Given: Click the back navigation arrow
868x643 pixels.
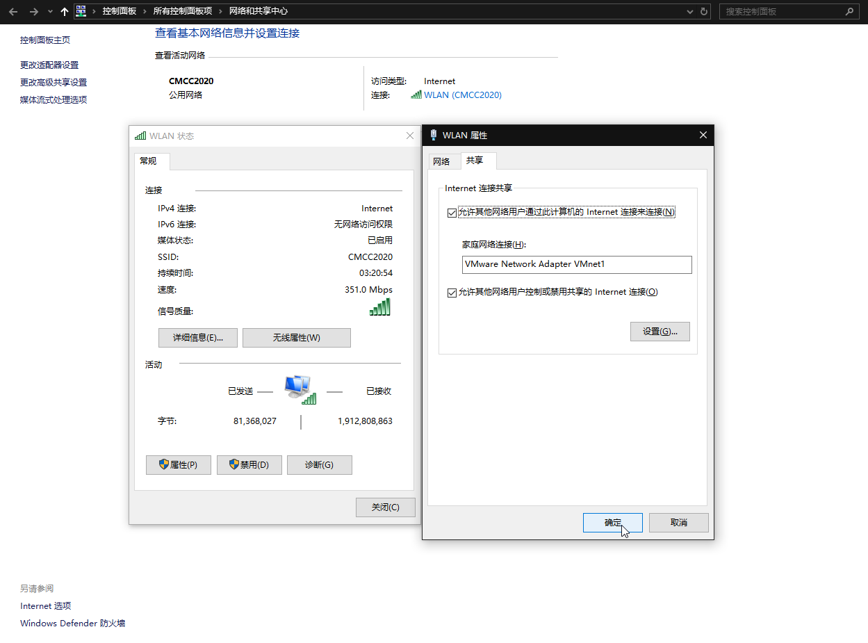Looking at the screenshot, I should point(13,12).
